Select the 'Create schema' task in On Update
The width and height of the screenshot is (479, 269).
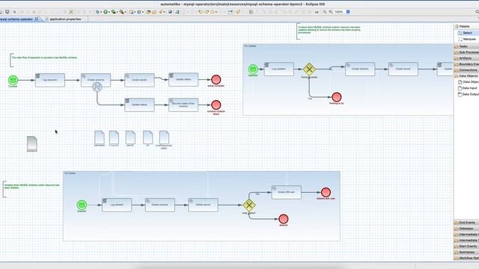360,69
